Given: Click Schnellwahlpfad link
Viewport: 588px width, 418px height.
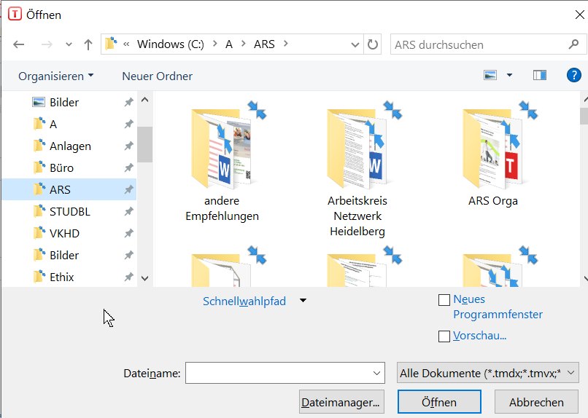Looking at the screenshot, I should (244, 301).
